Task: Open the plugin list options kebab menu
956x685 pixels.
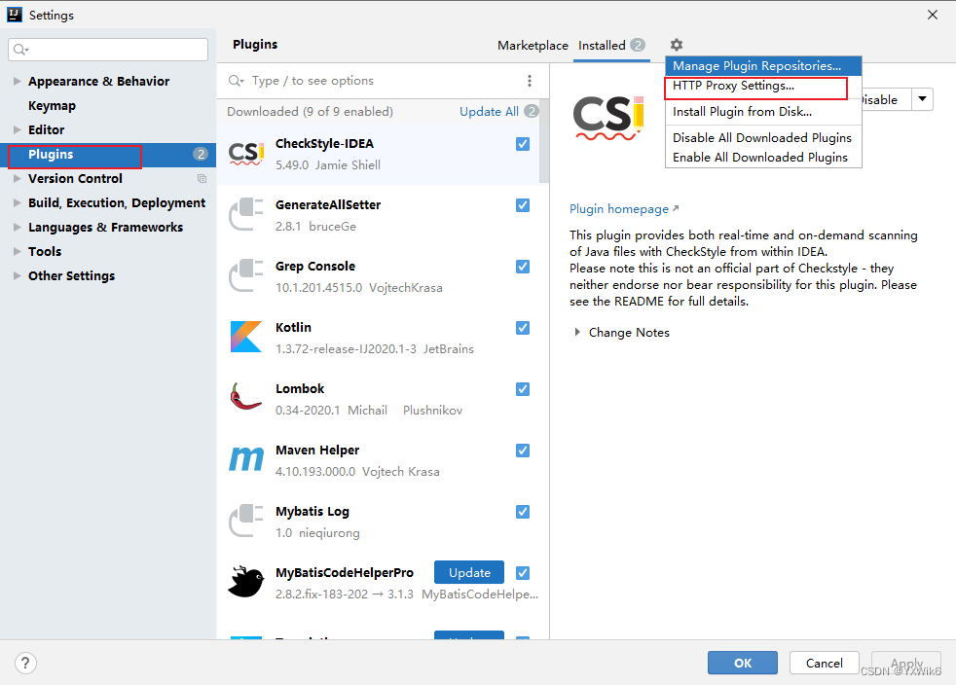Action: [x=530, y=81]
